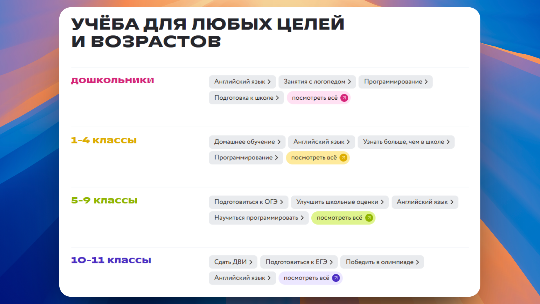Select the "10-11 классы" category heading
The image size is (540, 304).
pyautogui.click(x=111, y=260)
